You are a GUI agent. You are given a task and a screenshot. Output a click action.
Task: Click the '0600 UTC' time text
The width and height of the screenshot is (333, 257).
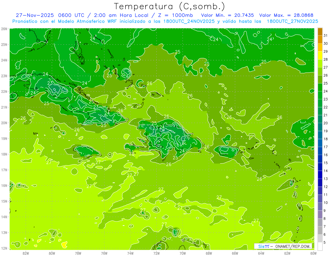point(72,15)
